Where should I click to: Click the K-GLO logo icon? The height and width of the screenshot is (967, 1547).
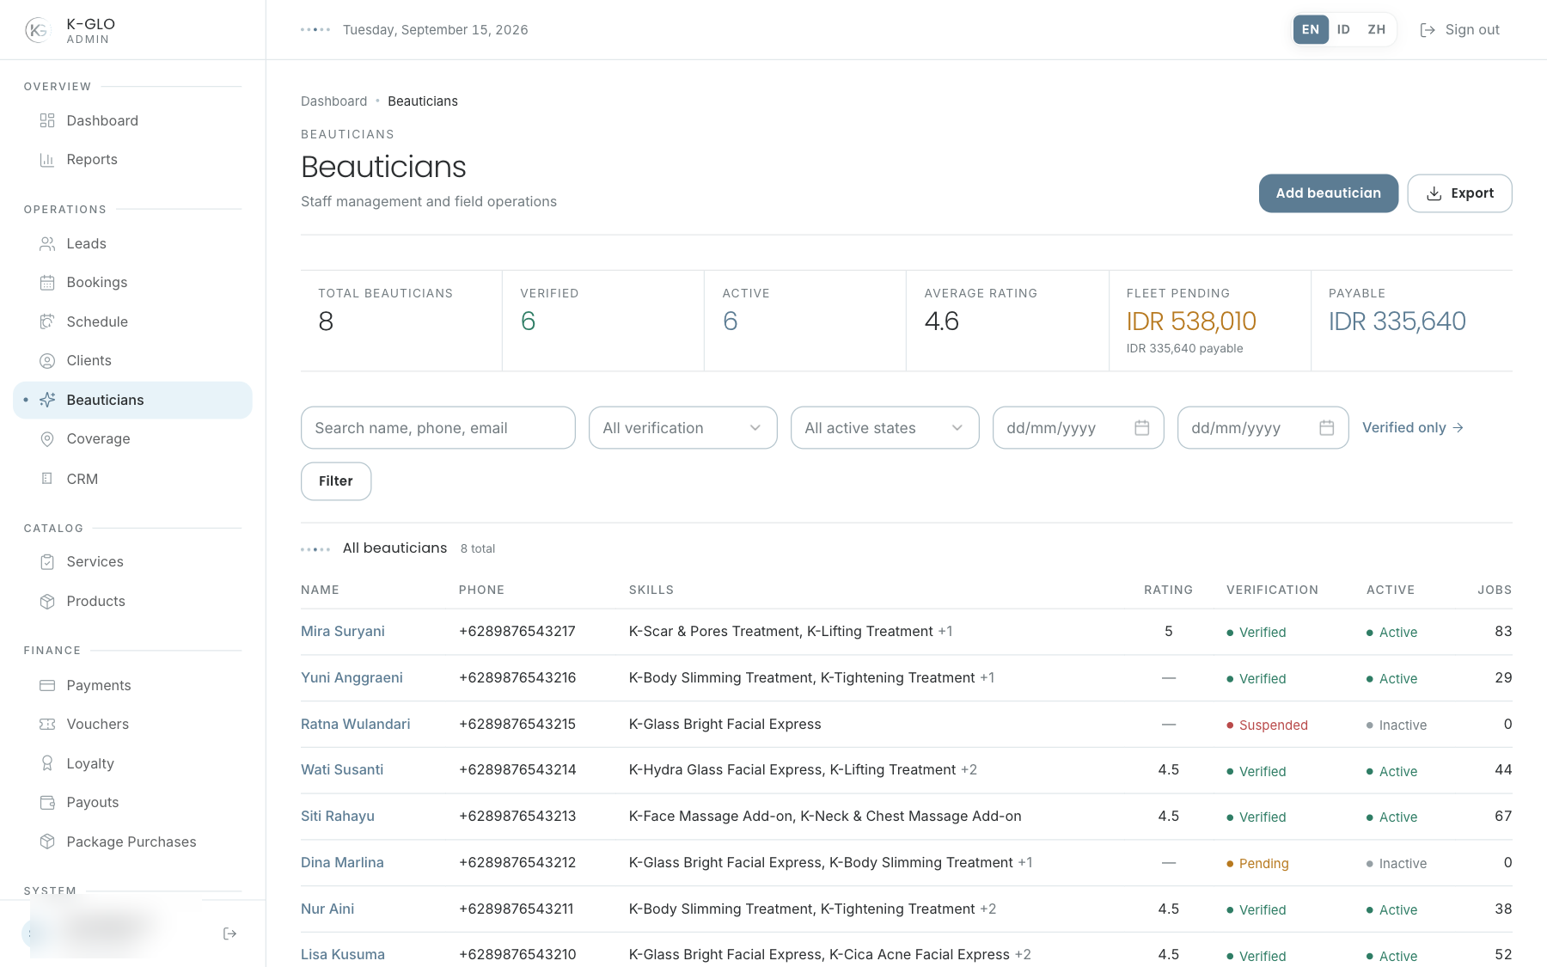tap(38, 30)
